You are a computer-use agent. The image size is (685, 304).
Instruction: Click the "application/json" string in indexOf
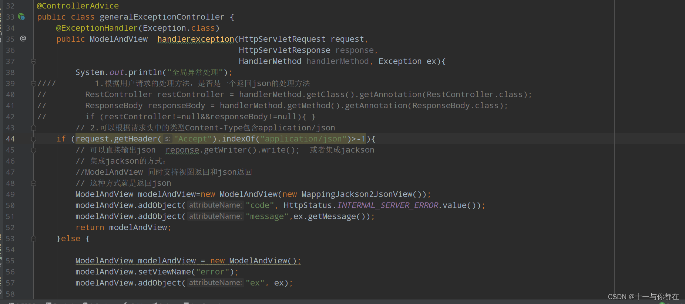[303, 139]
